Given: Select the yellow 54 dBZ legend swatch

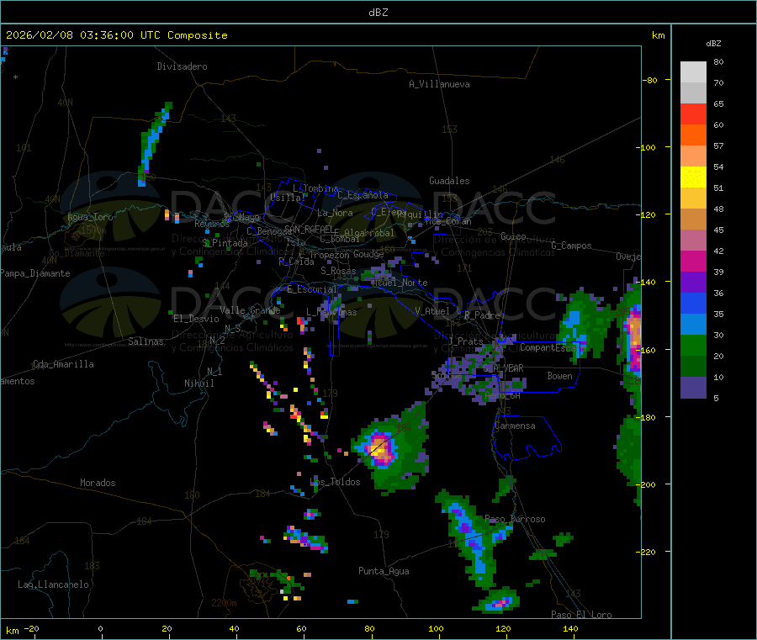Looking at the screenshot, I should pos(693,177).
